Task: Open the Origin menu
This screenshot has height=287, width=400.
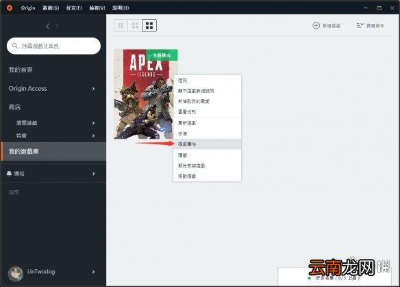Action: [28, 8]
